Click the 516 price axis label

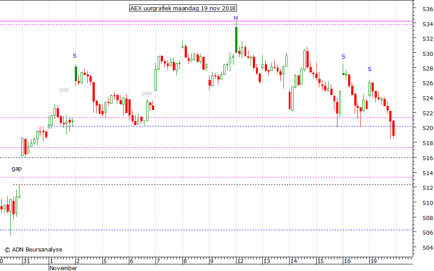point(428,158)
